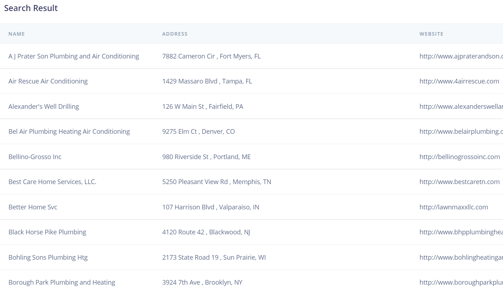The width and height of the screenshot is (503, 290).
Task: Open Alexander's Well Drilling listing
Action: [44, 107]
